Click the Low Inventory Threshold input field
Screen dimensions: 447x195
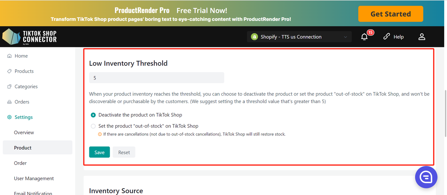click(156, 78)
